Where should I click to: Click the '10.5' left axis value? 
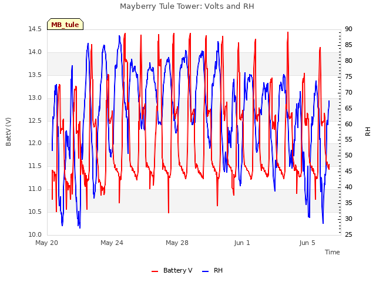pyautogui.click(x=35, y=211)
